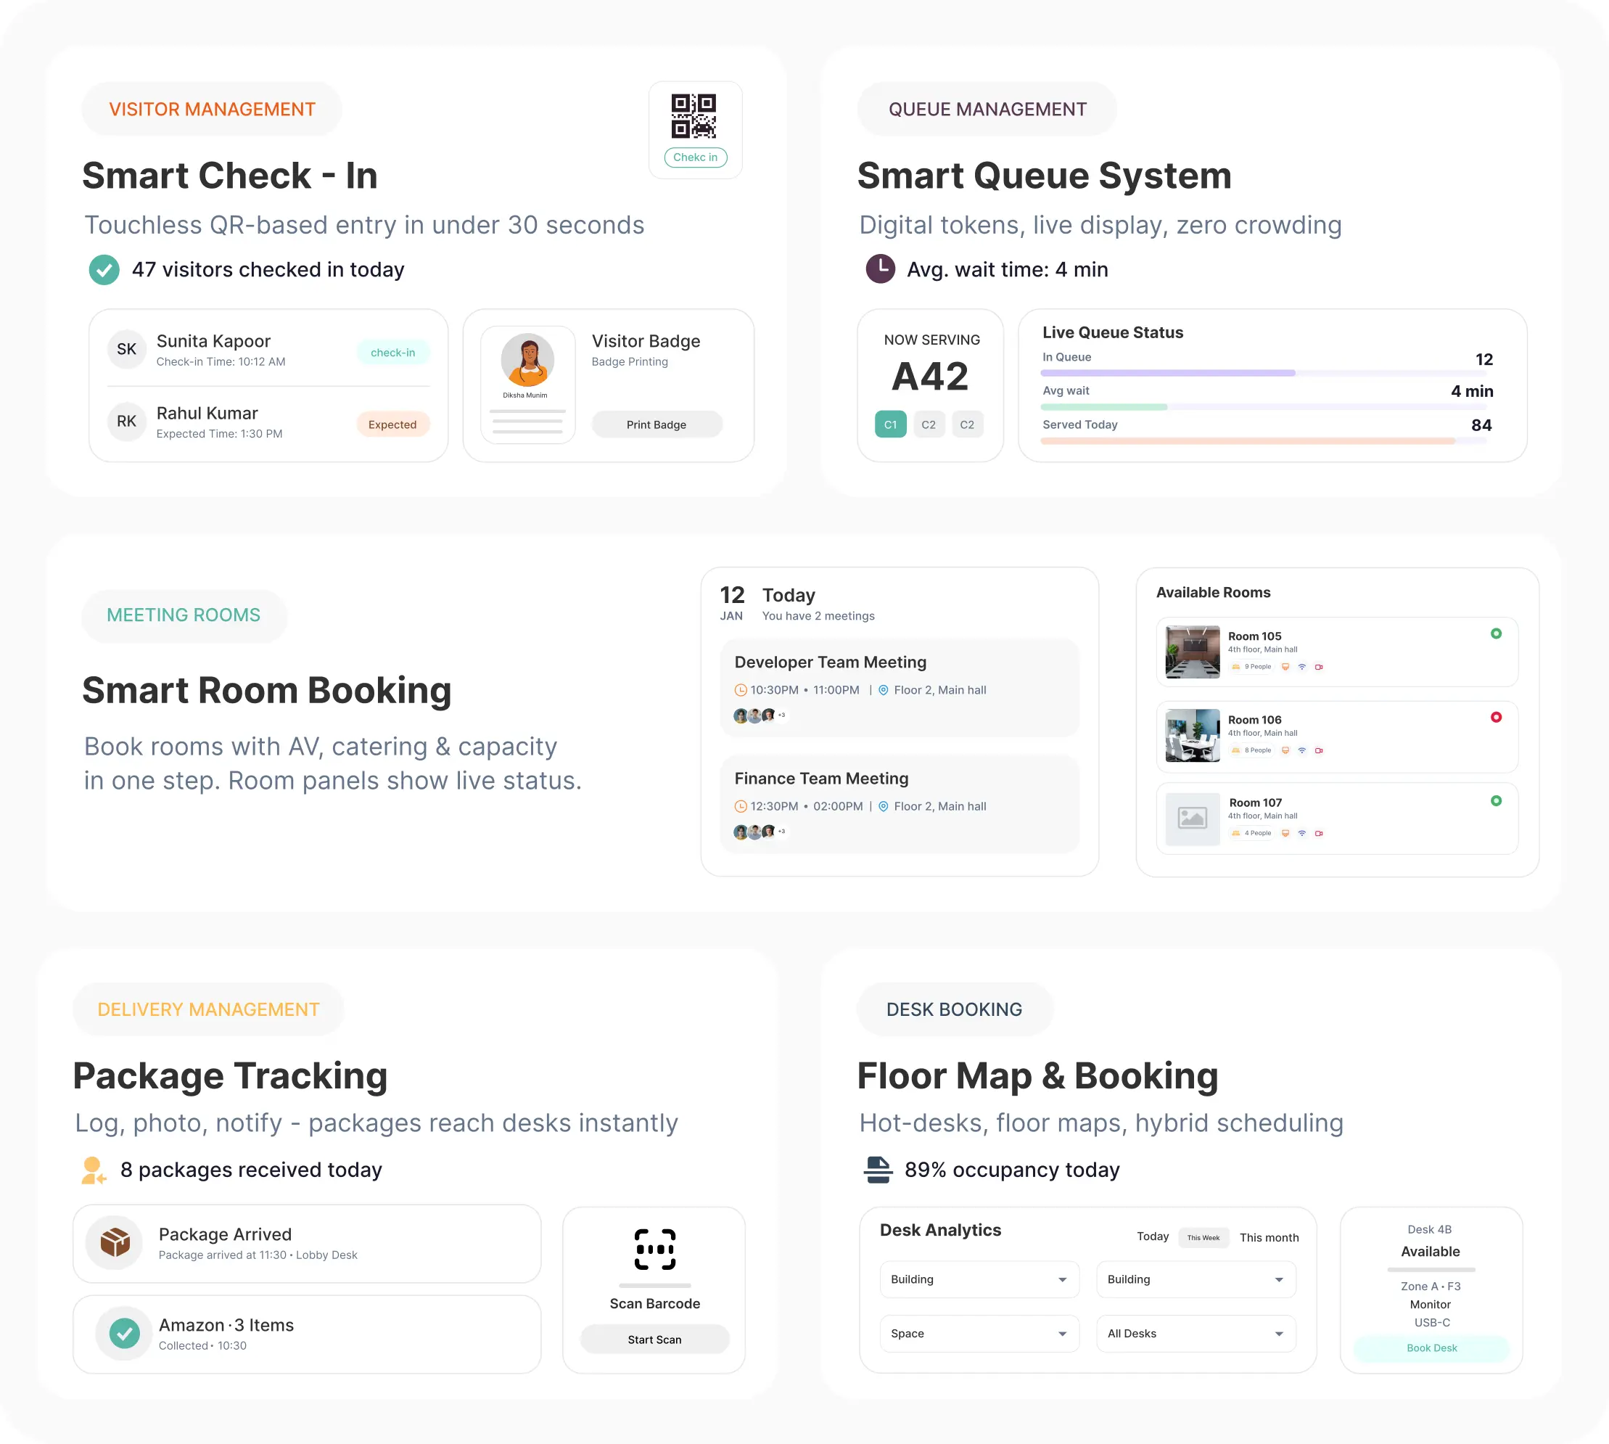1609x1444 pixels.
Task: Switch to the This Week tab
Action: point(1202,1237)
